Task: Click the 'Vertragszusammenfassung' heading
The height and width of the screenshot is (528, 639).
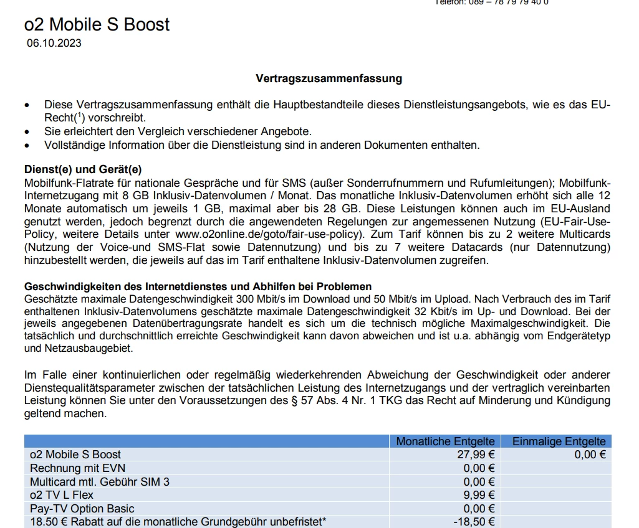Action: pyautogui.click(x=329, y=78)
